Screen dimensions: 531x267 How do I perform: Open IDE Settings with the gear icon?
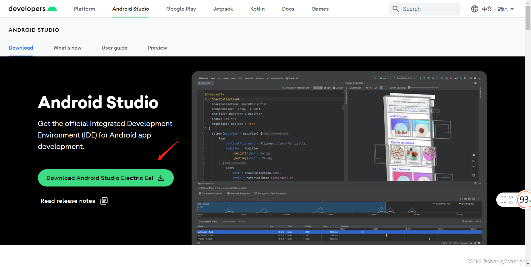pos(475,78)
